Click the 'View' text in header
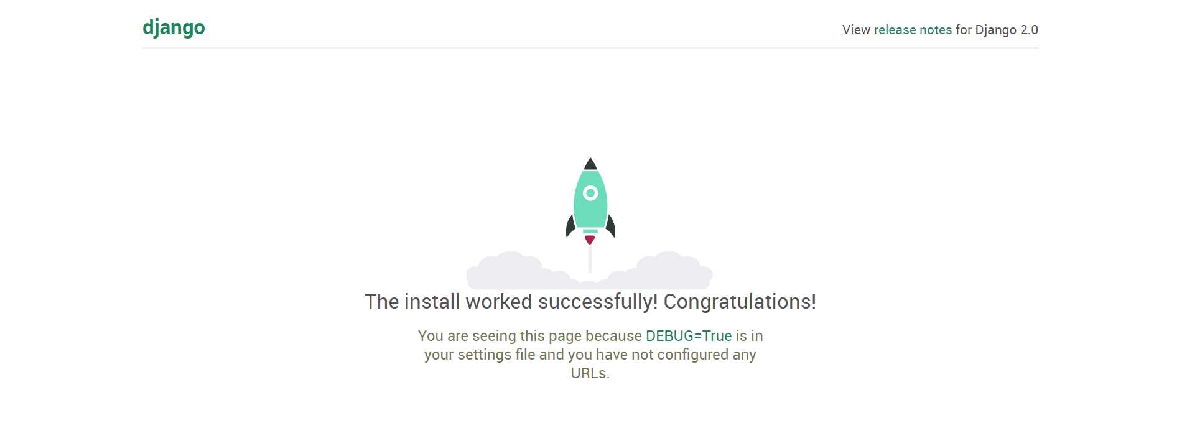The image size is (1187, 438). (856, 30)
